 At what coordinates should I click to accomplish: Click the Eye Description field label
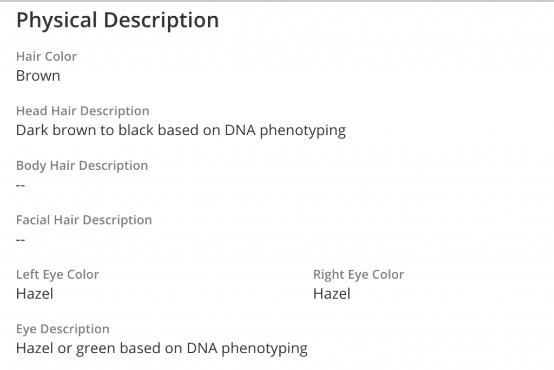click(x=63, y=329)
